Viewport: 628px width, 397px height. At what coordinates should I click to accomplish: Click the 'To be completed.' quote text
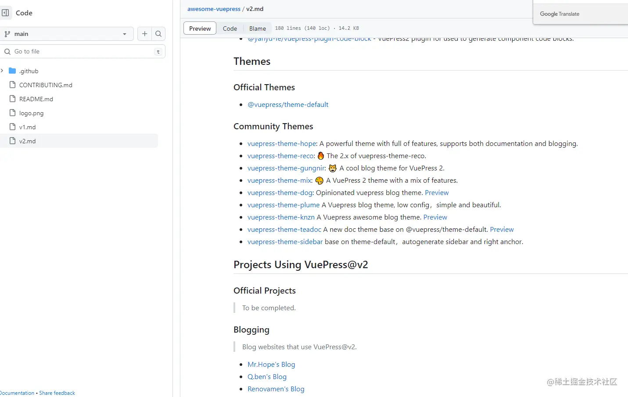pyautogui.click(x=269, y=308)
